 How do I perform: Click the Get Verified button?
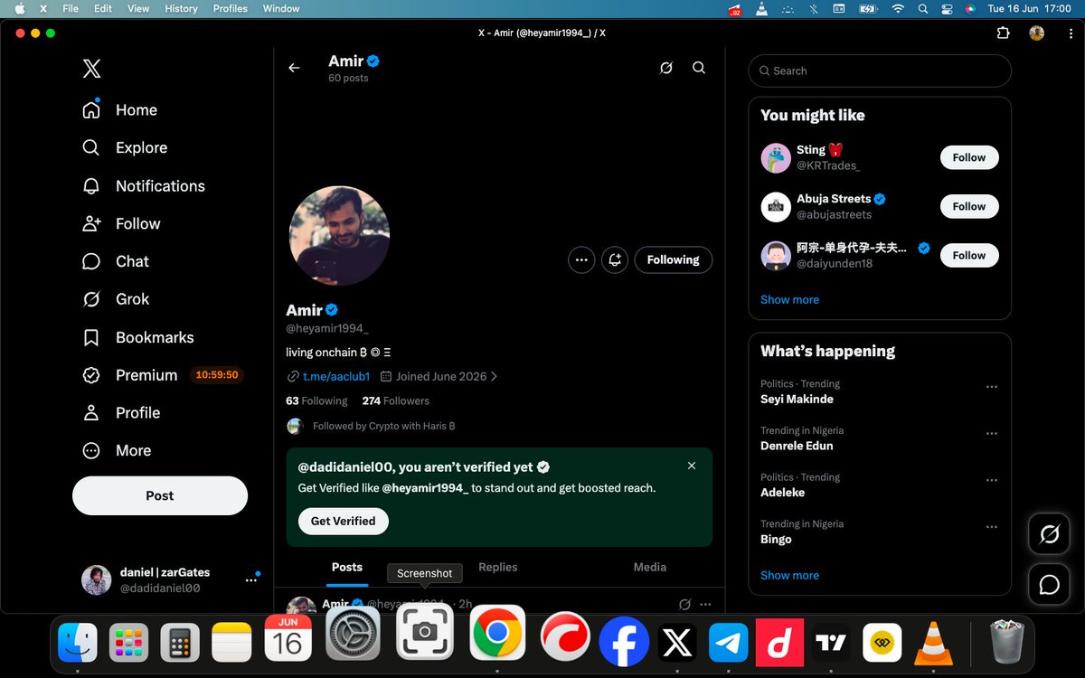click(x=344, y=522)
